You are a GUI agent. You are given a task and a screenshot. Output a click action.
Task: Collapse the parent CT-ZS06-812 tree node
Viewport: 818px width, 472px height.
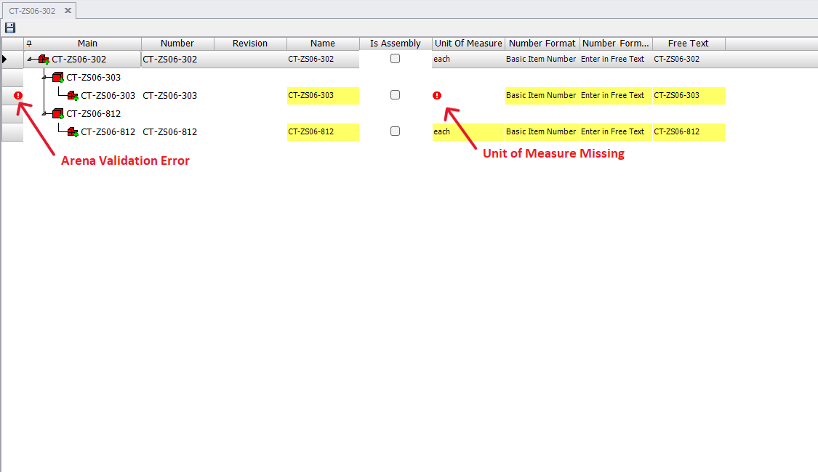44,113
